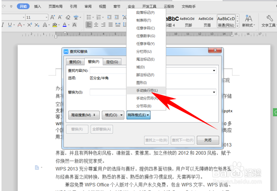Apply distributed alignment
The image size is (277, 191).
click(118, 25)
